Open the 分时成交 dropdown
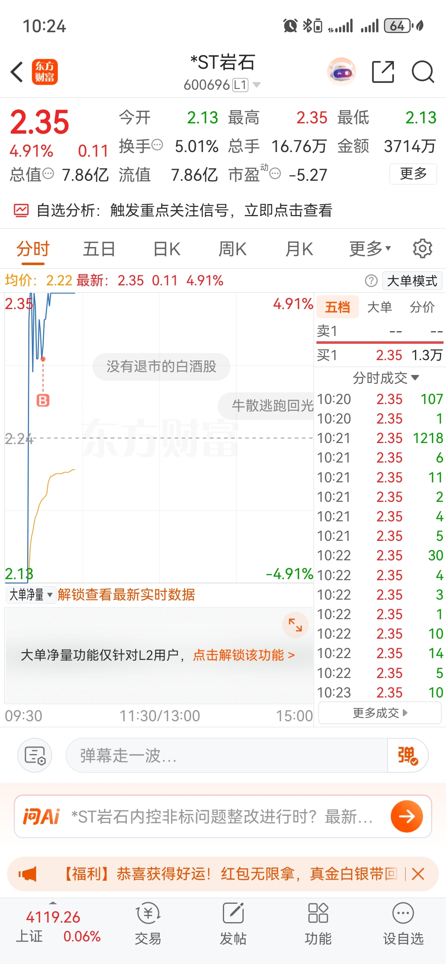Viewport: 446px width, 964px height. 385,377
